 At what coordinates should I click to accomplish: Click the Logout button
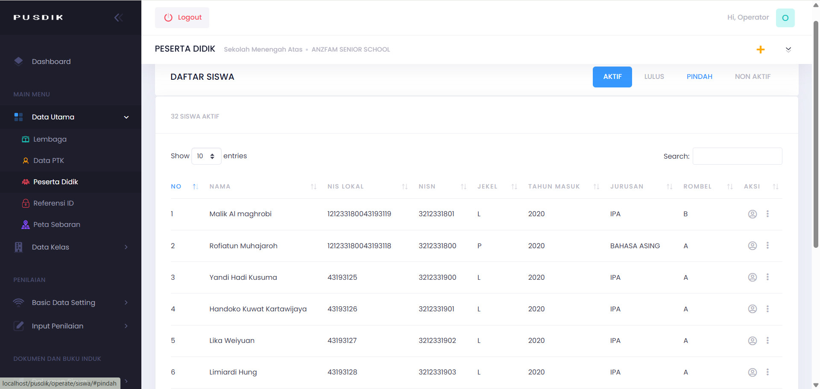click(182, 17)
